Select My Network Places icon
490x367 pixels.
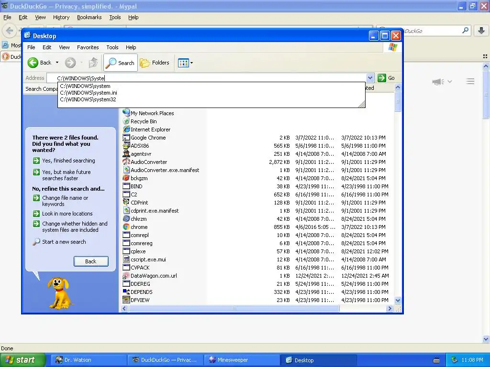(x=126, y=113)
